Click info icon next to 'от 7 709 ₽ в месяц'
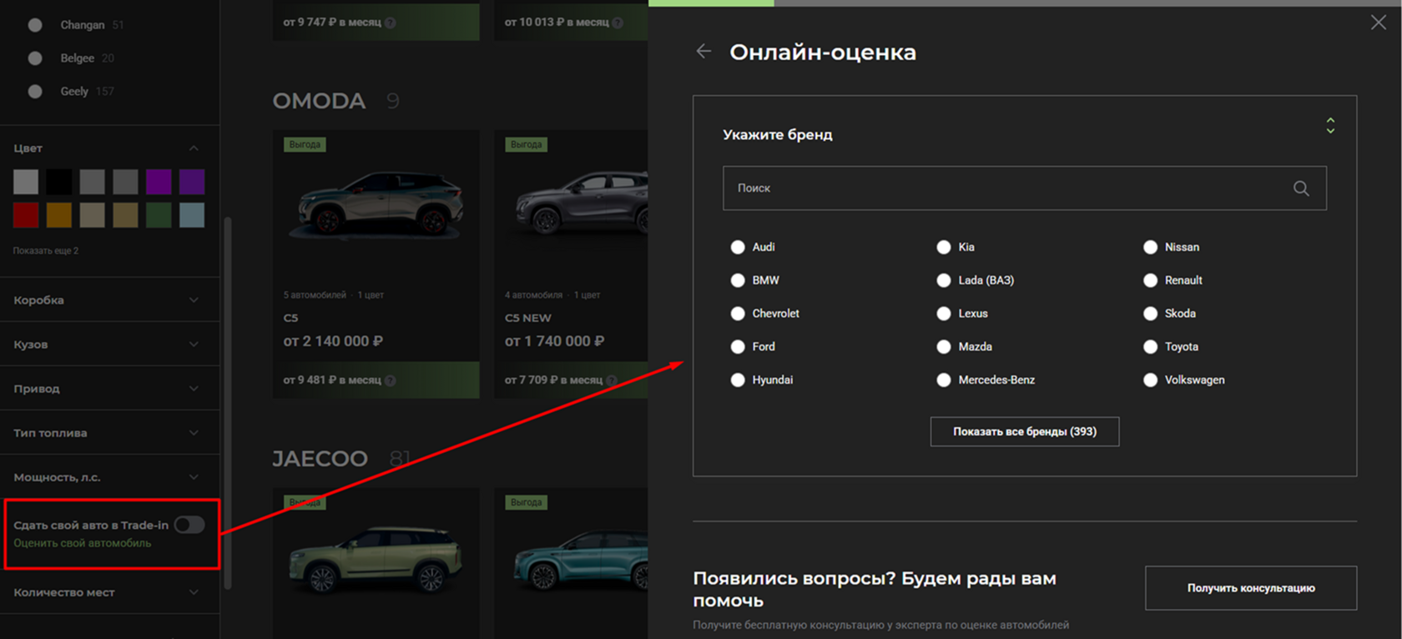This screenshot has height=639, width=1402. tap(612, 380)
